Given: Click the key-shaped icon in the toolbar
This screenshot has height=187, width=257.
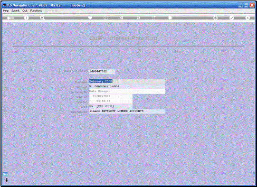Looking at the screenshot, I should [x=10, y=18].
